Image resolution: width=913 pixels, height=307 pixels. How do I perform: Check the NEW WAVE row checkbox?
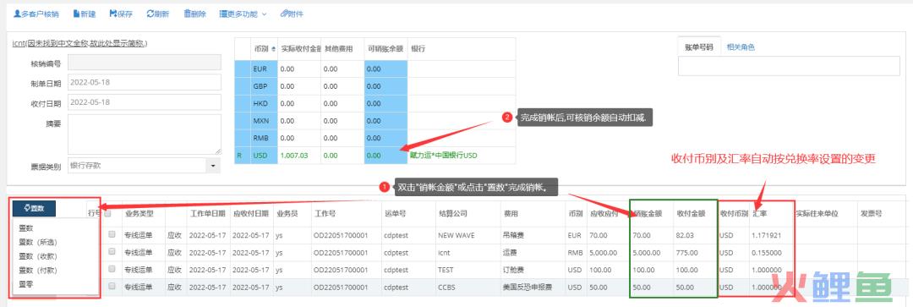(112, 235)
